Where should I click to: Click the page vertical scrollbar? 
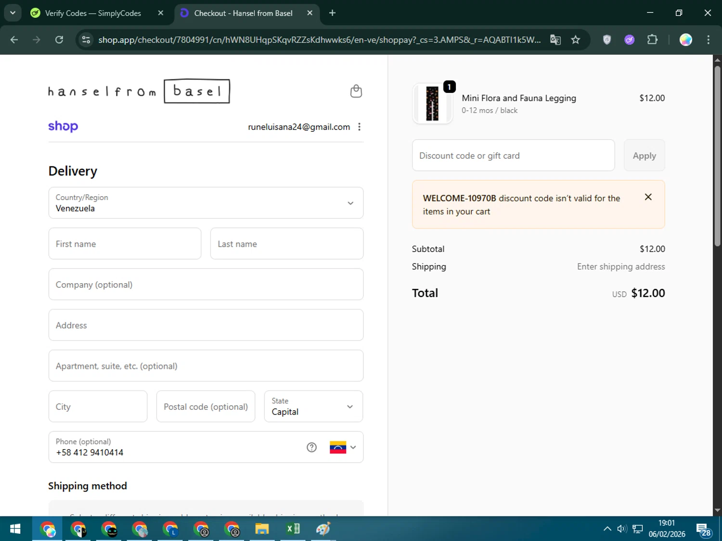point(717,156)
